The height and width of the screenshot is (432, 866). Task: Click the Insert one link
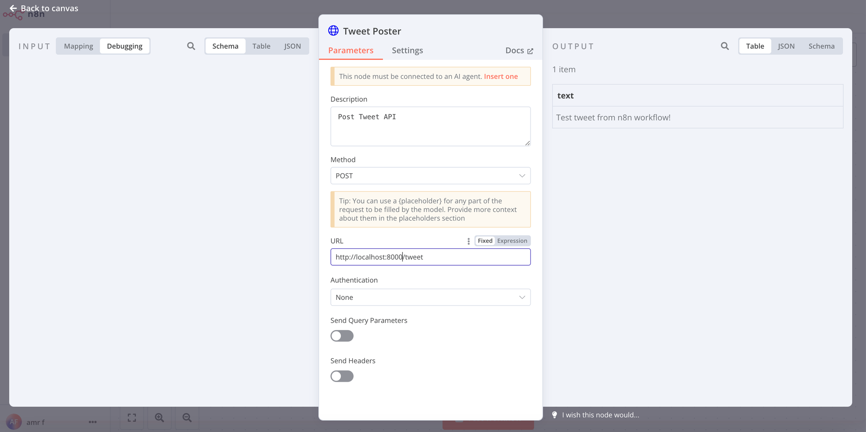pos(501,77)
